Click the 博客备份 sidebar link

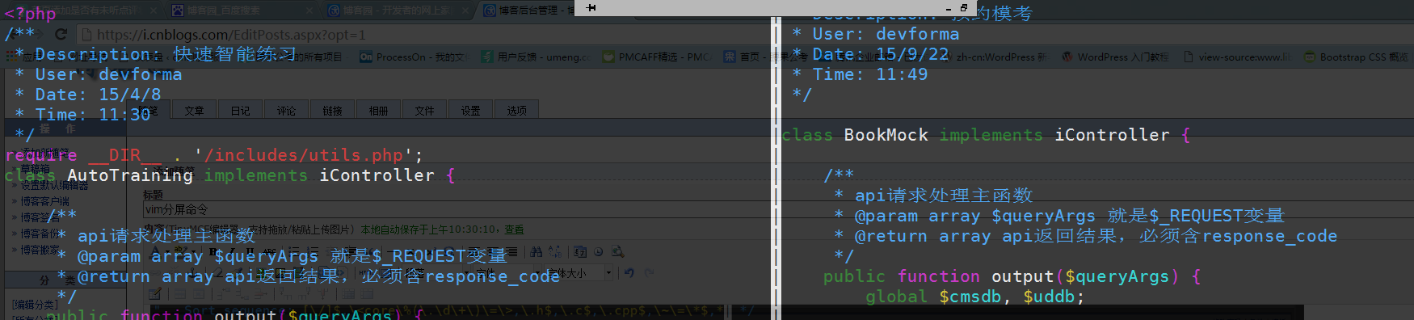point(40,234)
